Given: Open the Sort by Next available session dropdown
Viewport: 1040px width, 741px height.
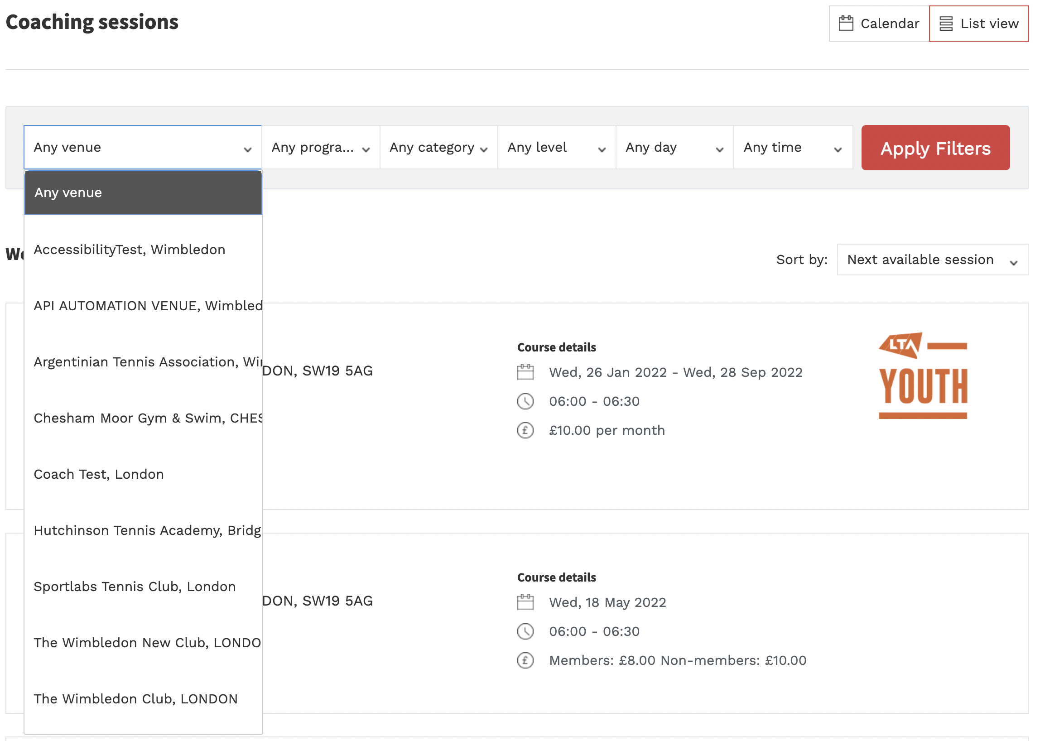Looking at the screenshot, I should click(x=932, y=260).
